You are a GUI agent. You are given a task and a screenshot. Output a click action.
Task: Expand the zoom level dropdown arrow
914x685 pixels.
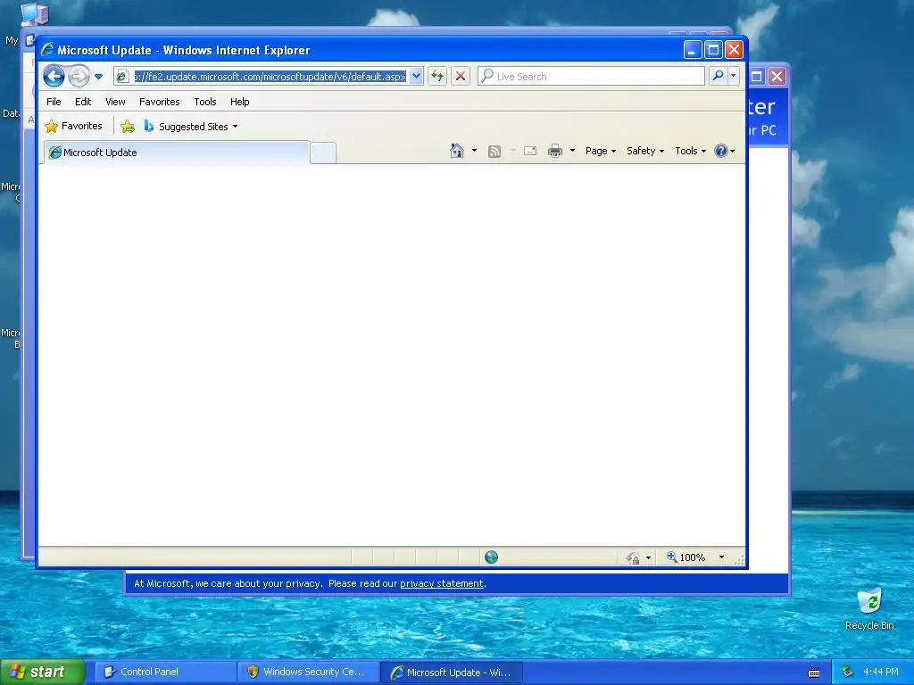(x=721, y=557)
